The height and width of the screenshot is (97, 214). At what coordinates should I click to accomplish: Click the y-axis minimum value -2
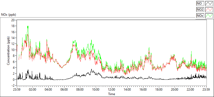tap(13, 86)
